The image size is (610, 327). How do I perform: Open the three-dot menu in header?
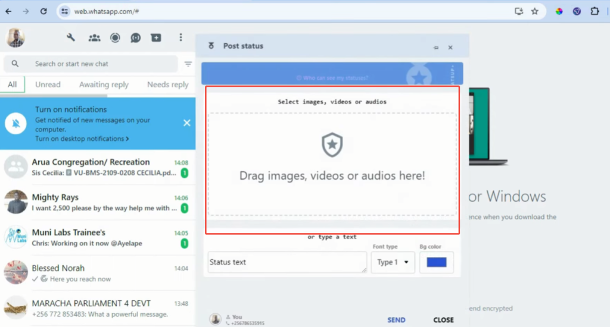click(180, 37)
